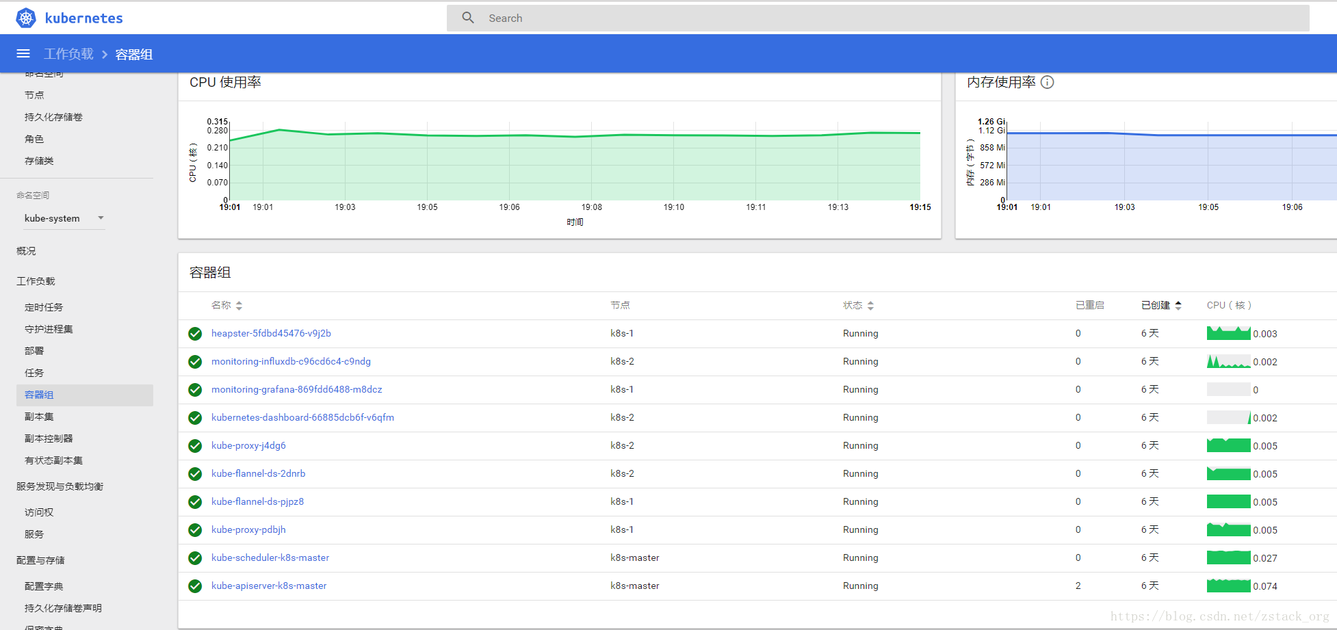This screenshot has width=1337, height=630.
Task: Open 持久化存储卷声明 in sidebar
Action: coord(63,608)
